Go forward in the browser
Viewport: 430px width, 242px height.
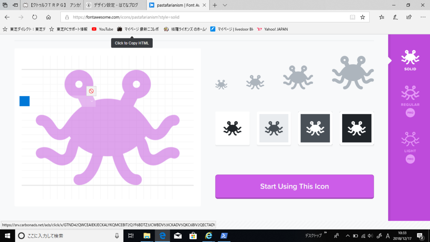[21, 17]
